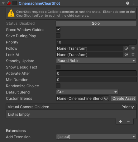Tick the Randomize Choice checkbox

coord(58,86)
